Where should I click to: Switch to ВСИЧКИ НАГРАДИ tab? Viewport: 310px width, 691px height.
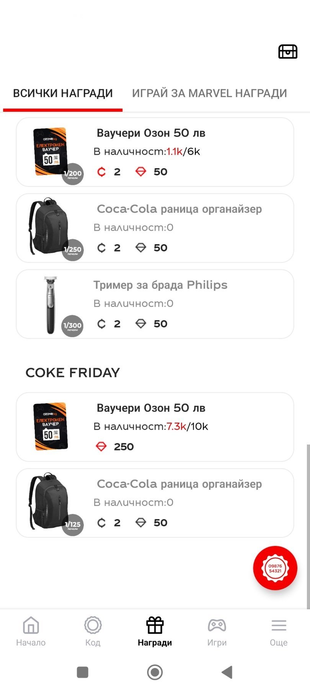point(63,93)
